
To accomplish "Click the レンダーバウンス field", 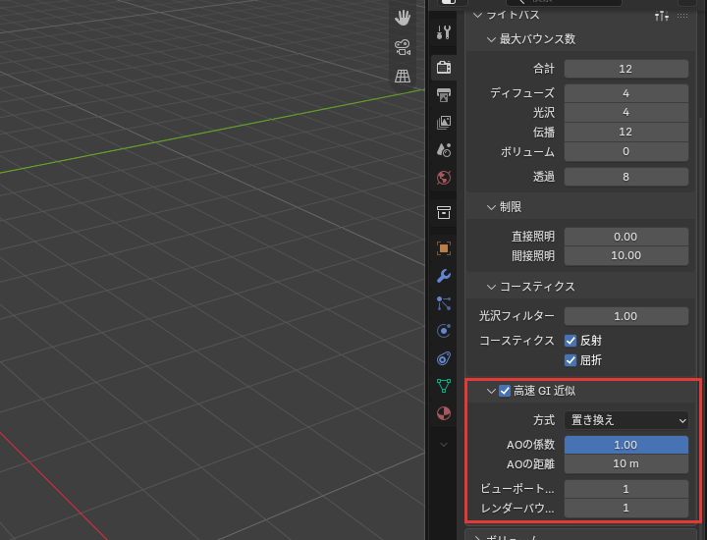I will click(x=626, y=508).
